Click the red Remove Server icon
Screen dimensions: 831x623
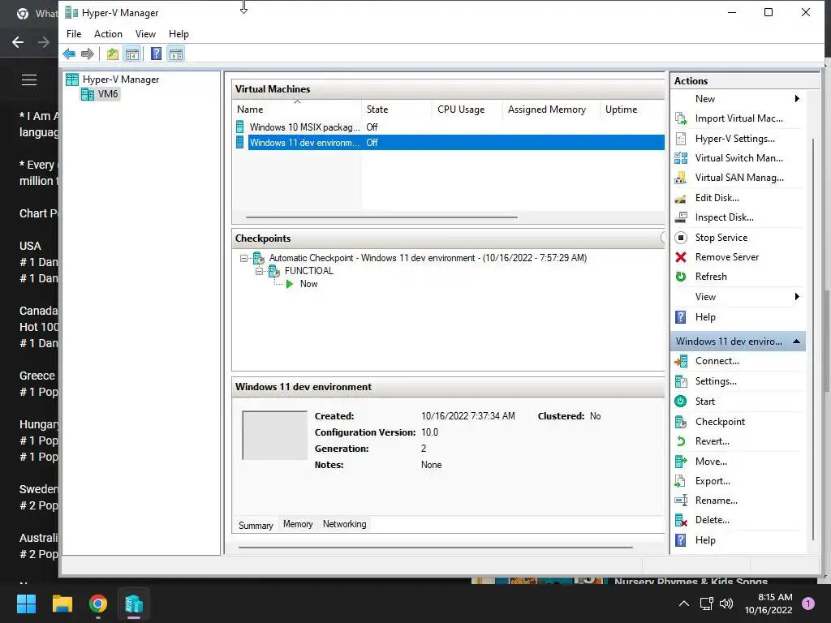click(681, 257)
